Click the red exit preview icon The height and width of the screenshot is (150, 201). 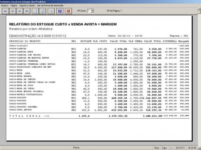(x=68, y=11)
